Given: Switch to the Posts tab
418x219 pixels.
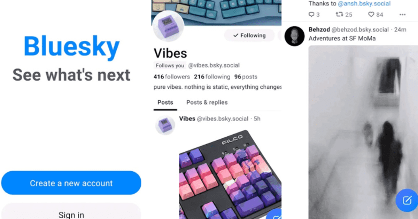Looking at the screenshot, I should [165, 103].
